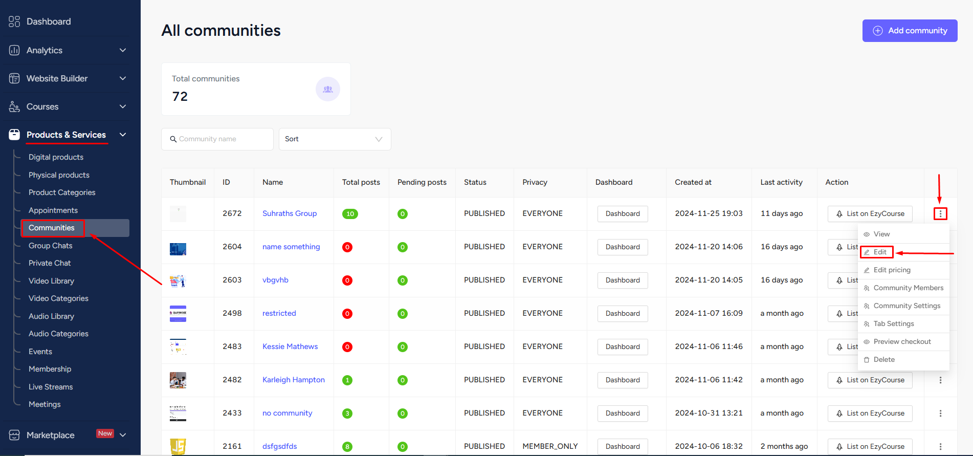
Task: Open Dashboard button for restricted community
Action: (623, 314)
